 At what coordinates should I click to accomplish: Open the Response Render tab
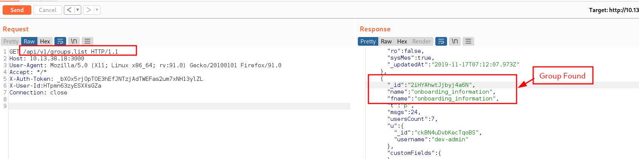coord(421,41)
